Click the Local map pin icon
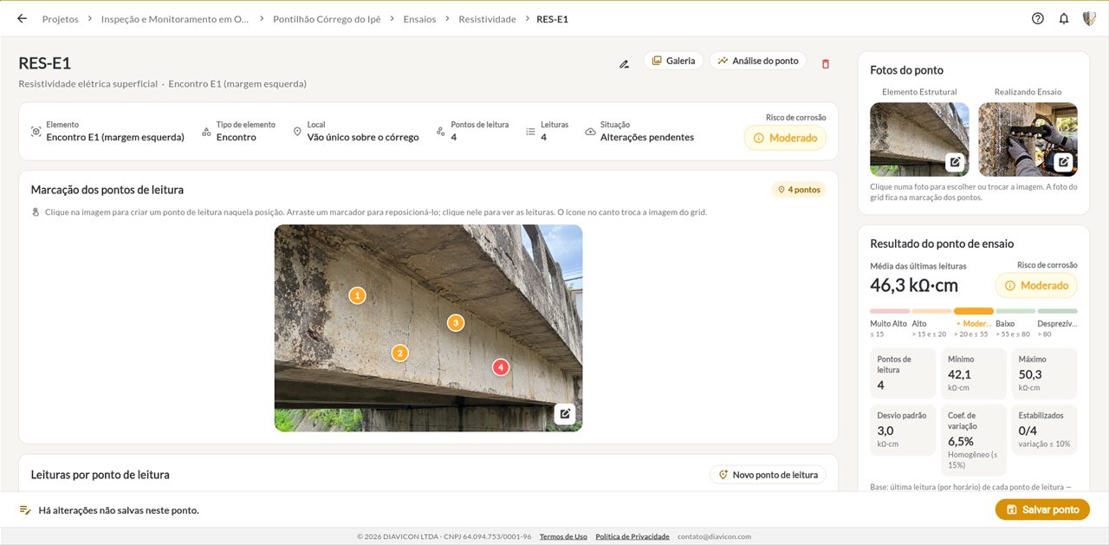Image resolution: width=1109 pixels, height=545 pixels. (297, 132)
